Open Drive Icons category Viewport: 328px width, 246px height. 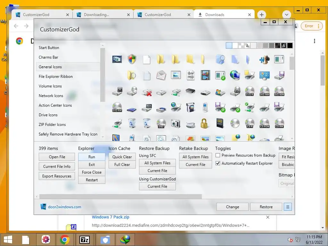(68, 115)
